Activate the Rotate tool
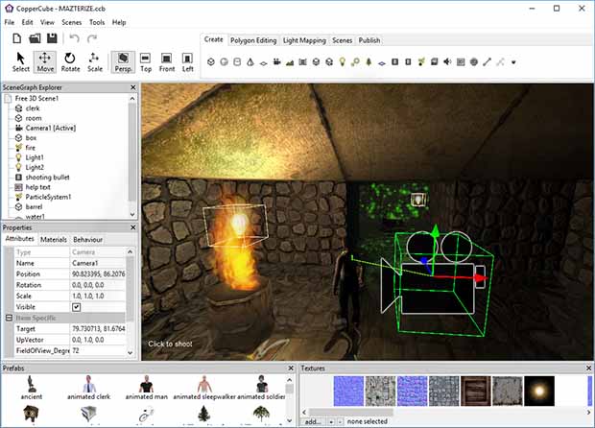 pyautogui.click(x=70, y=62)
